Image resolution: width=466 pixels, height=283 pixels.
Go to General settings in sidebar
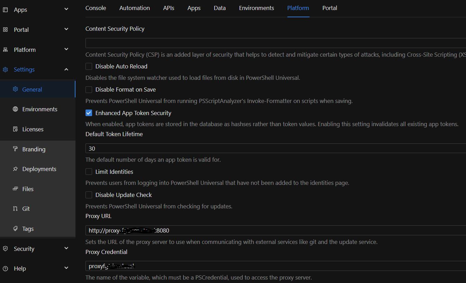pyautogui.click(x=32, y=89)
